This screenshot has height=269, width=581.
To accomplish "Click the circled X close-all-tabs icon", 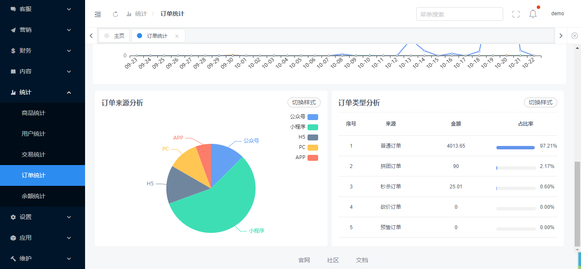I will (574, 36).
